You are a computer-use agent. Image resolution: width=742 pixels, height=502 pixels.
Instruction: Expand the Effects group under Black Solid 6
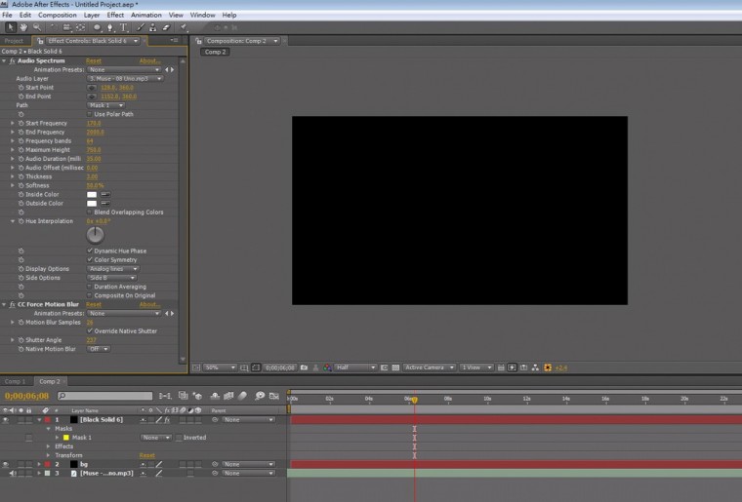[x=50, y=446]
